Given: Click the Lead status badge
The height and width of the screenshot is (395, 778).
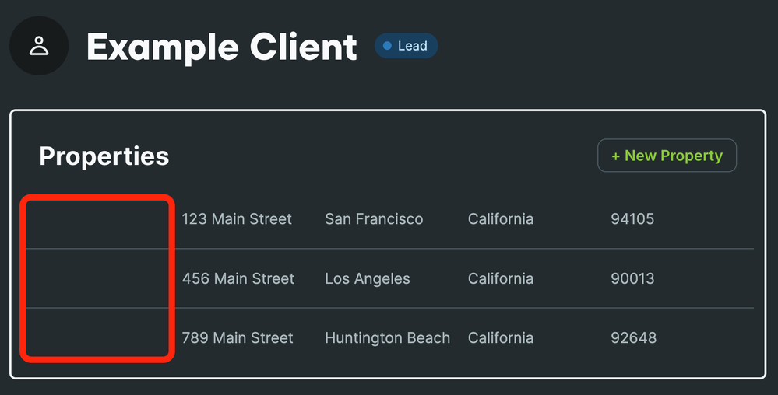Looking at the screenshot, I should [x=406, y=46].
